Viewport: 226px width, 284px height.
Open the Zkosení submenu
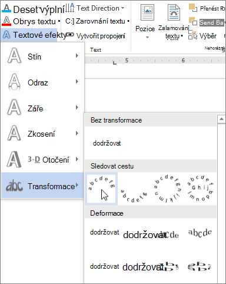click(42, 134)
